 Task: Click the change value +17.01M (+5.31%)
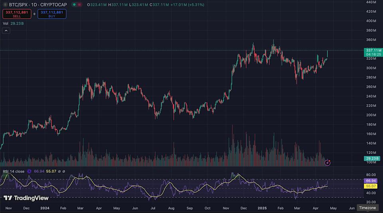click(x=188, y=5)
